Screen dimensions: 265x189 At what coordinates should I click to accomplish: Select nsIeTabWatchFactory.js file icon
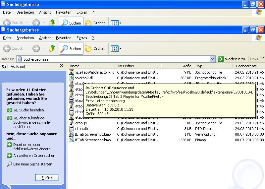point(72,72)
